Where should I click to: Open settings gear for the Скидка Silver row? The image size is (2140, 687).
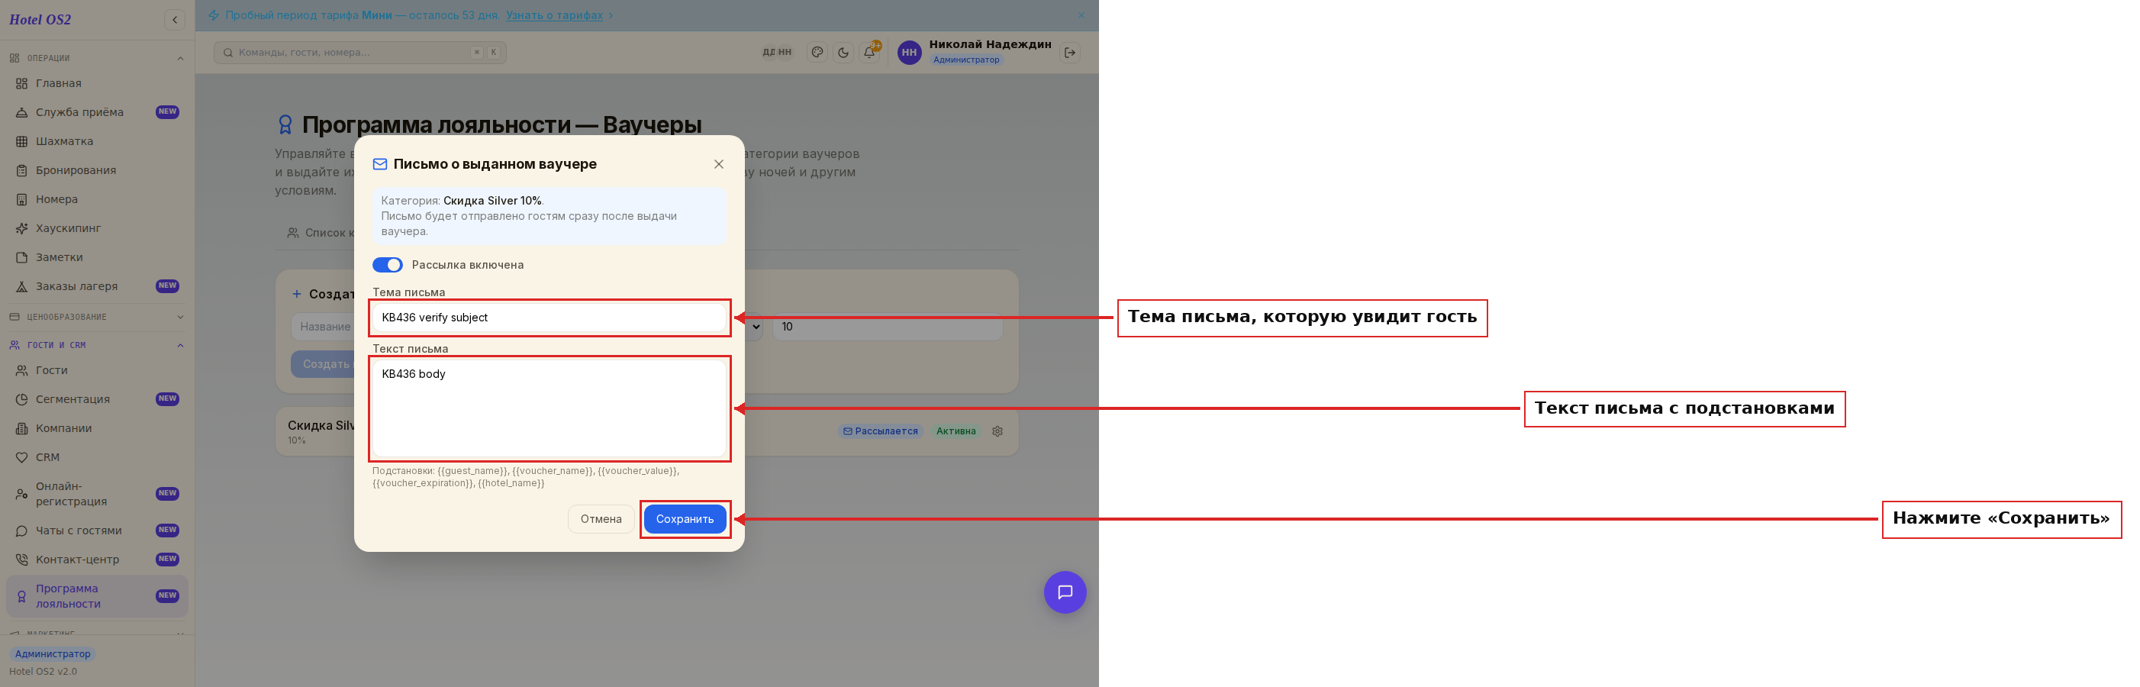pos(997,431)
